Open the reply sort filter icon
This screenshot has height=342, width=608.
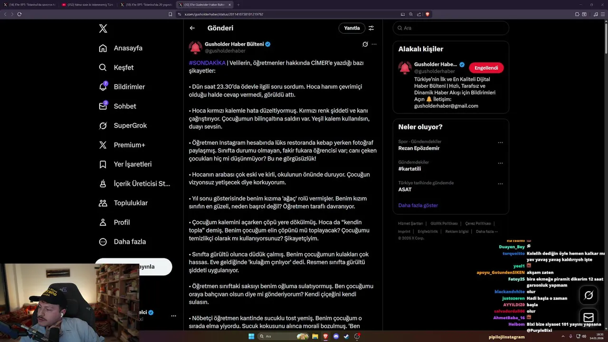pyautogui.click(x=371, y=28)
